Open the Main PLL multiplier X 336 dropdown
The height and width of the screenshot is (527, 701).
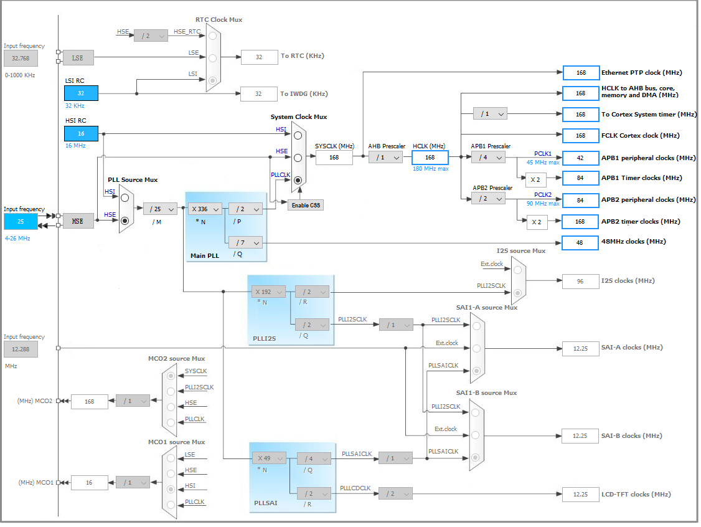coord(205,209)
